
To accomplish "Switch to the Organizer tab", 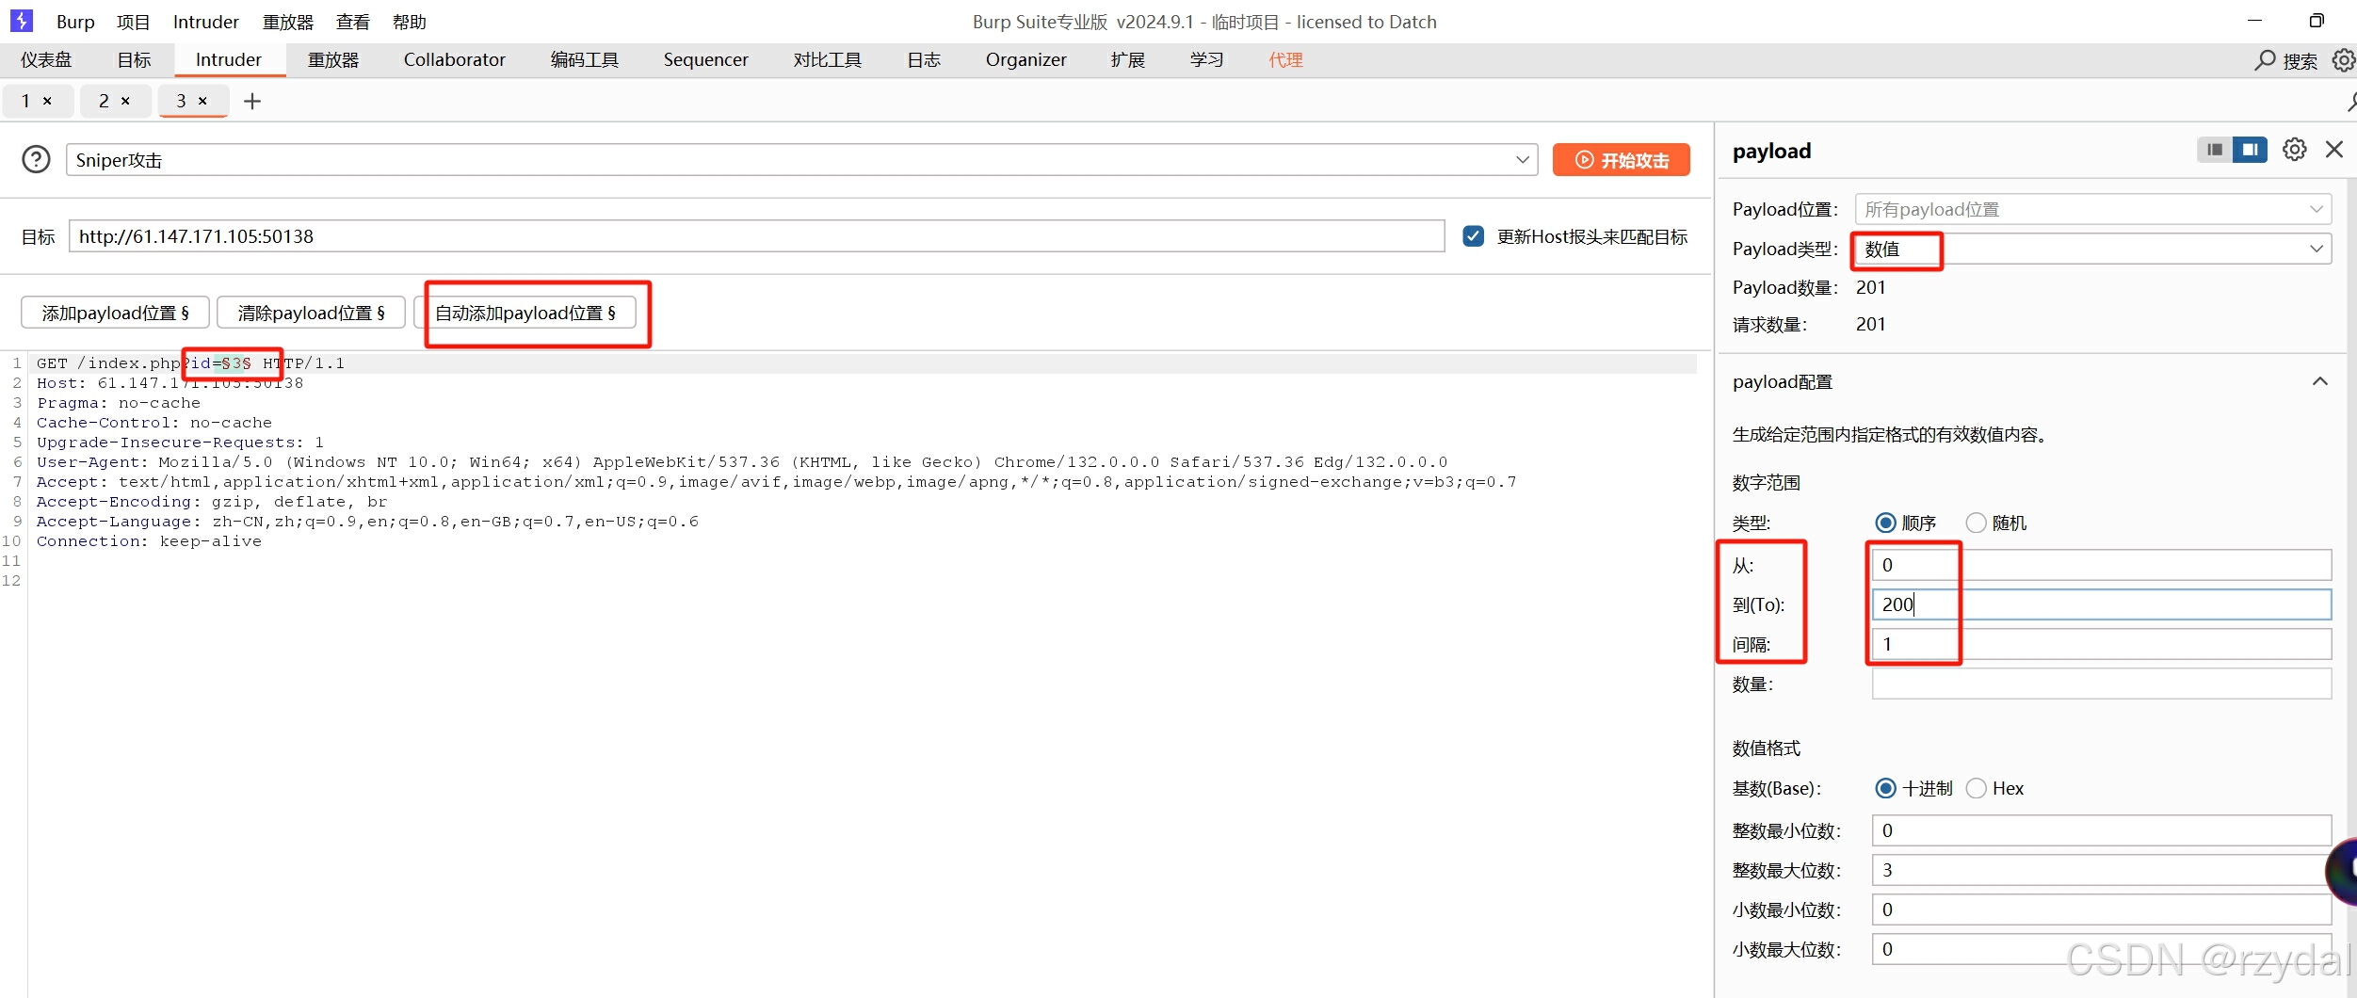I will 1026,59.
